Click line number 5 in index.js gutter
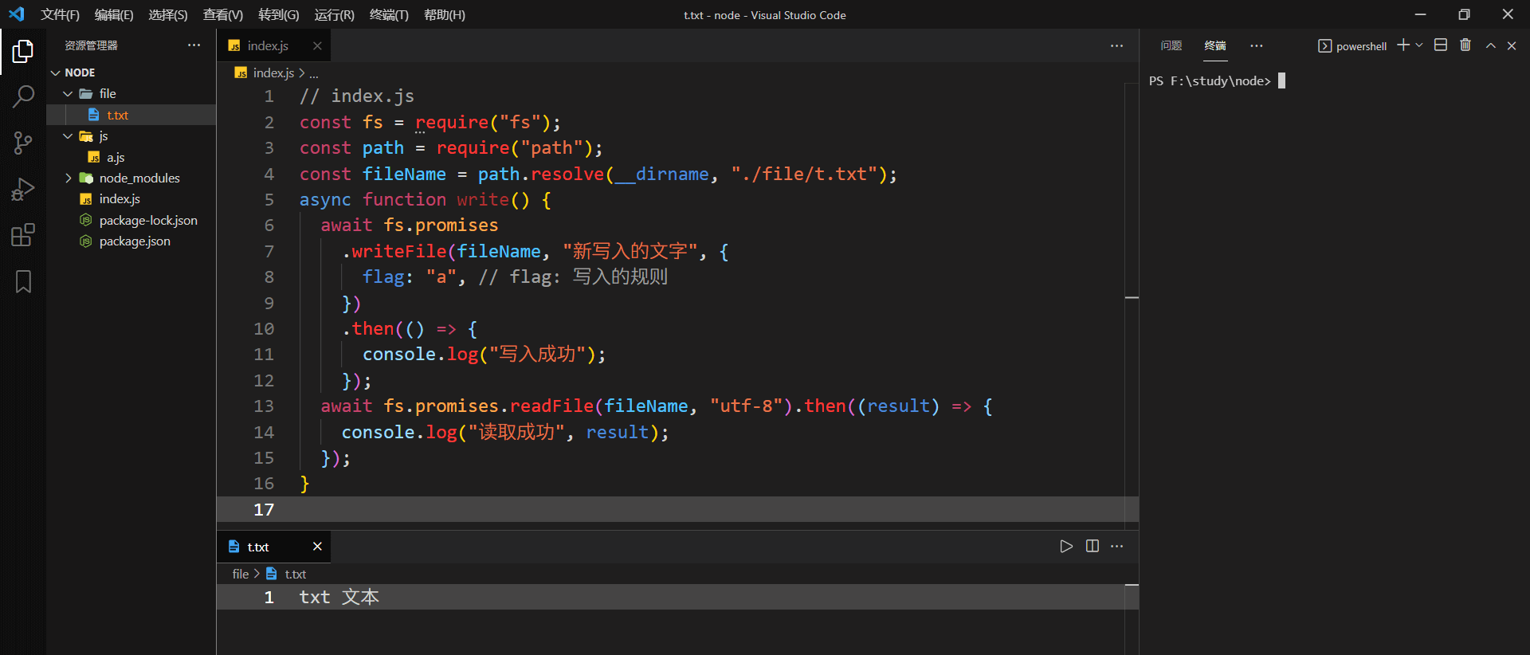The height and width of the screenshot is (655, 1530). coord(269,199)
